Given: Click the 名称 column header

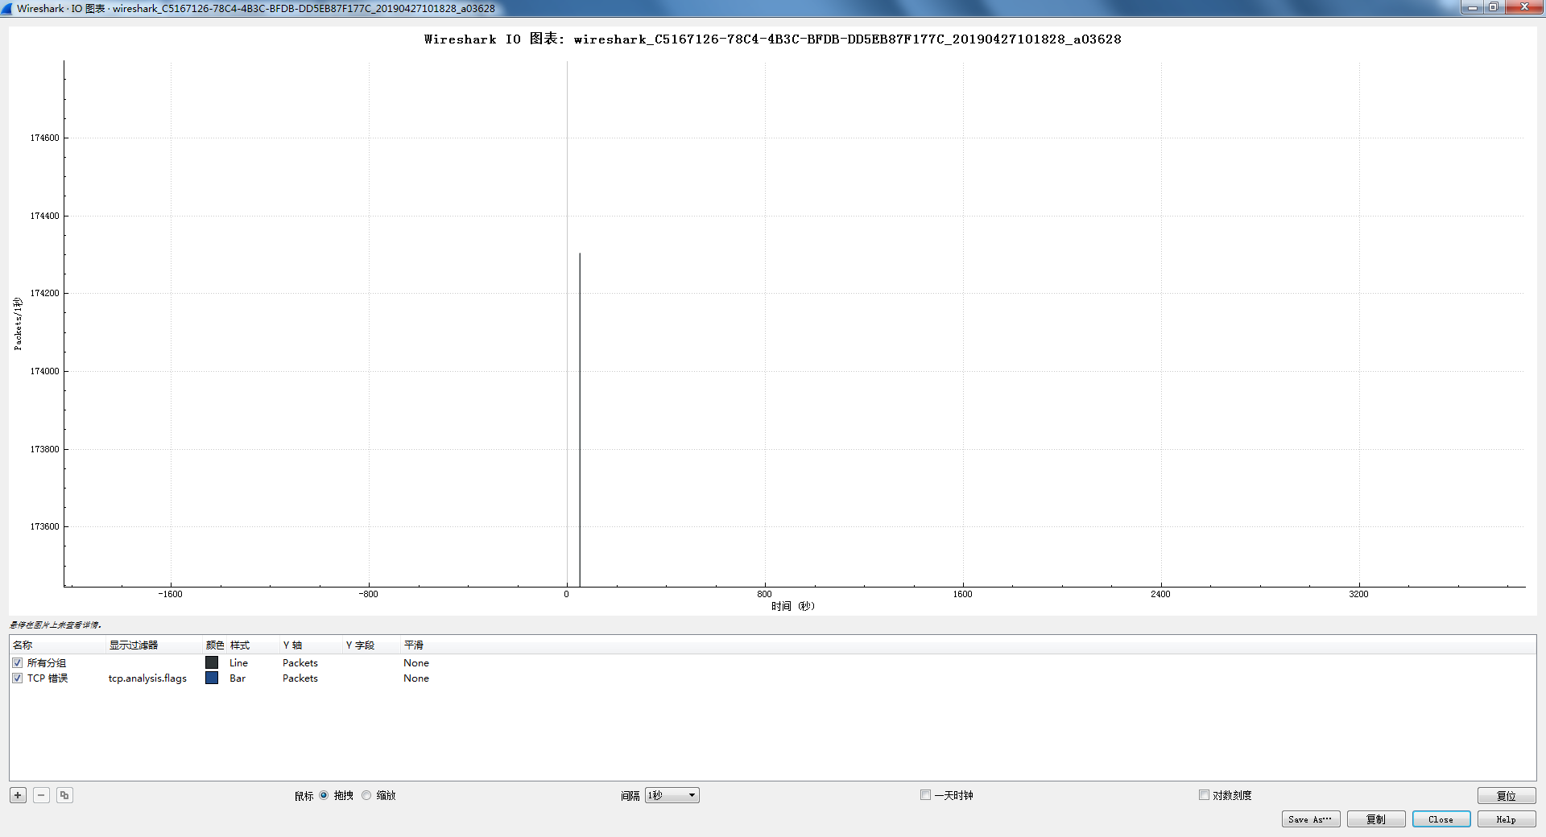Looking at the screenshot, I should tap(23, 645).
